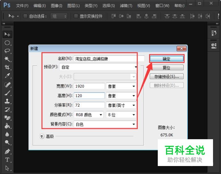
Task: Select the History Brush tool
Action: click(x=7, y=110)
